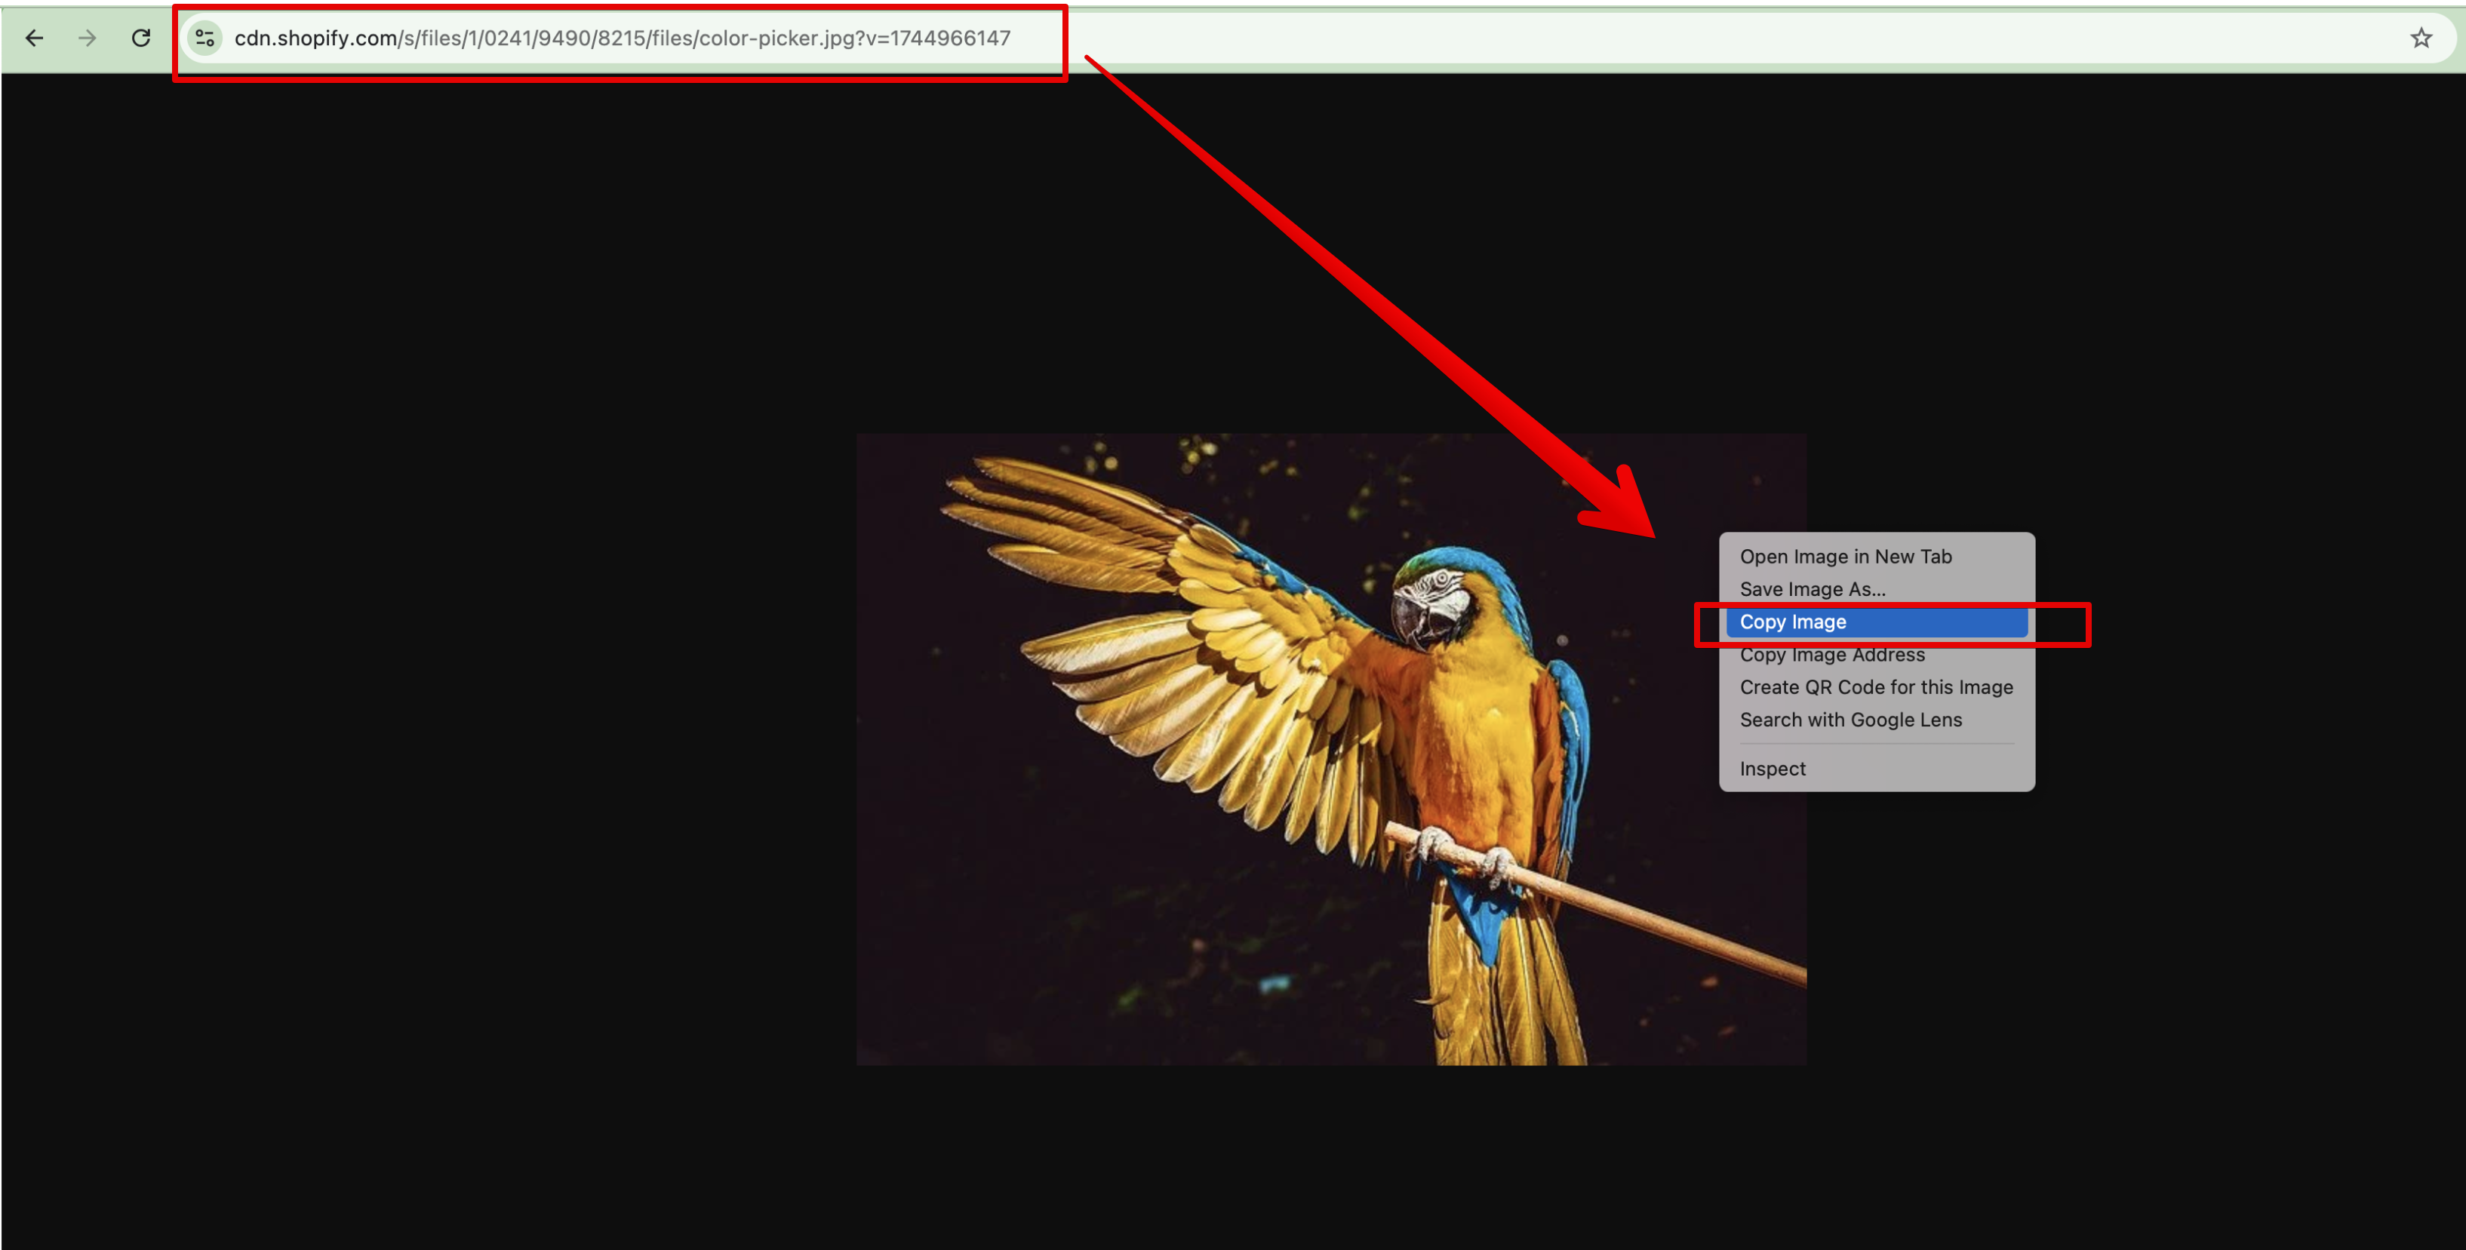Viewport: 2466px width, 1250px height.
Task: Open Inspect from the context menu
Action: [1772, 769]
